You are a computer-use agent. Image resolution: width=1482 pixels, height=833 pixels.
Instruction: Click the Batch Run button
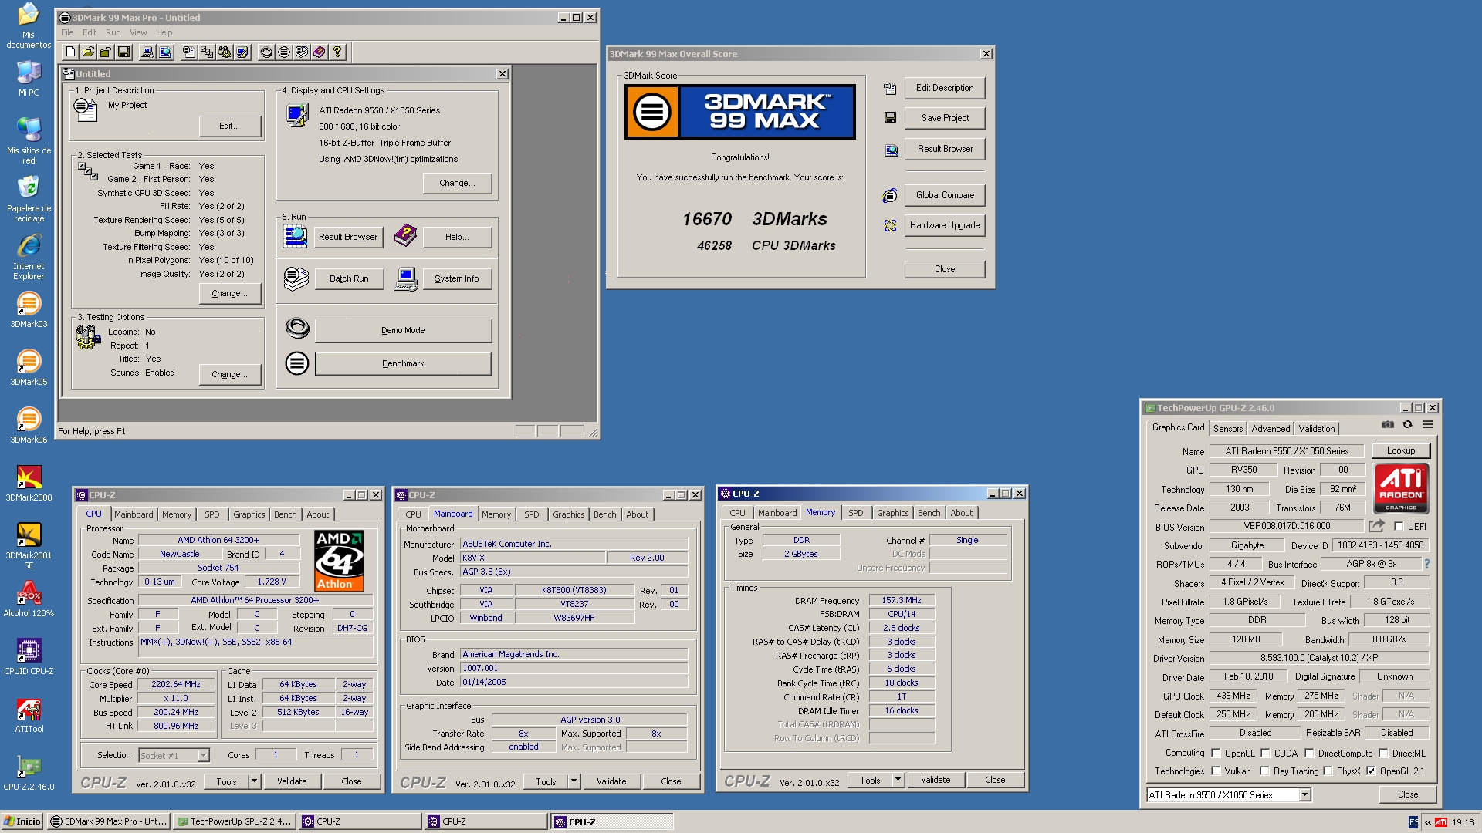[x=349, y=278]
